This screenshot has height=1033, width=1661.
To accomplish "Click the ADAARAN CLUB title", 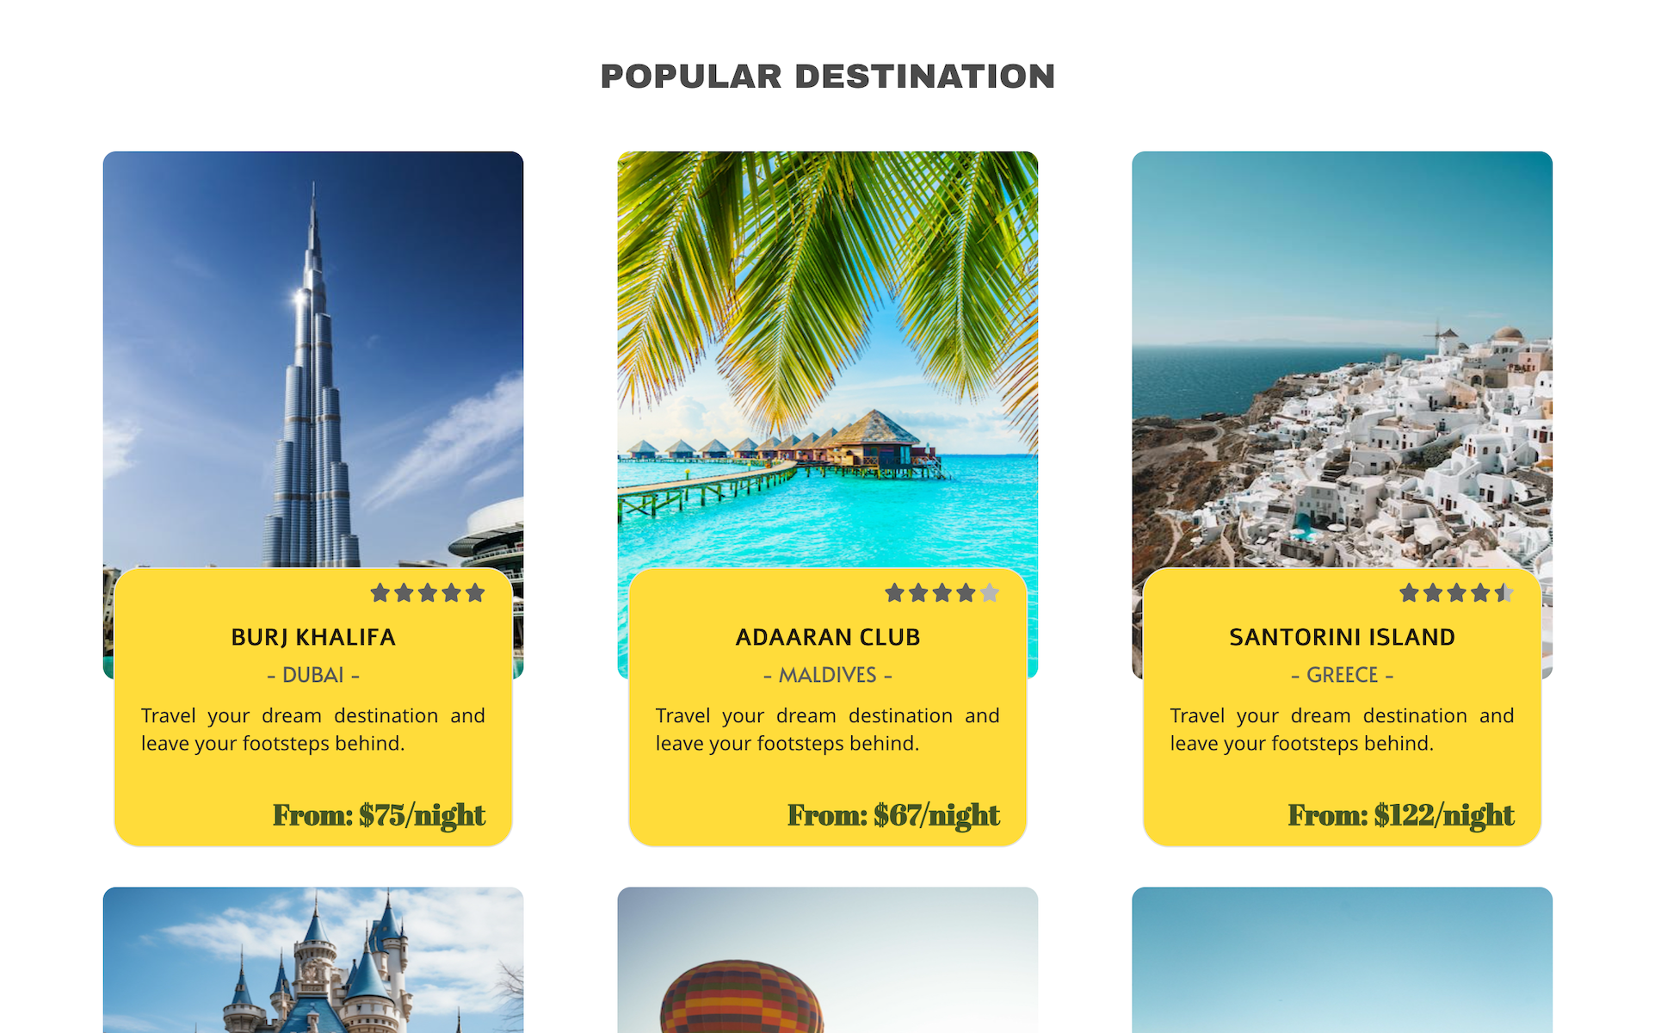I will point(828,637).
